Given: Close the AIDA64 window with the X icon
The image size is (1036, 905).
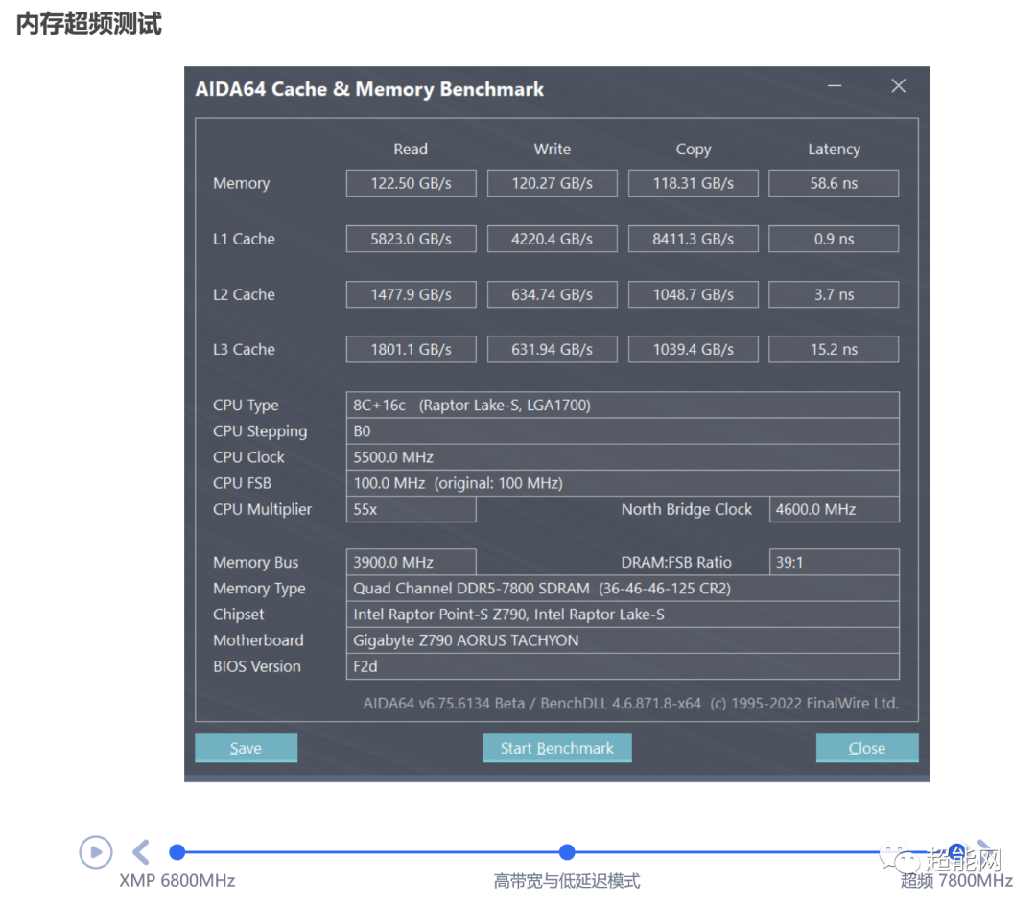Looking at the screenshot, I should tap(898, 86).
